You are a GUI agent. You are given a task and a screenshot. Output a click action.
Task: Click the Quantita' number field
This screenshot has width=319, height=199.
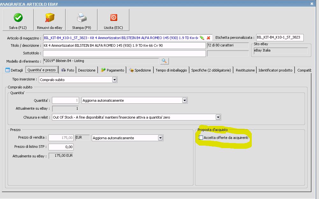[65, 100]
